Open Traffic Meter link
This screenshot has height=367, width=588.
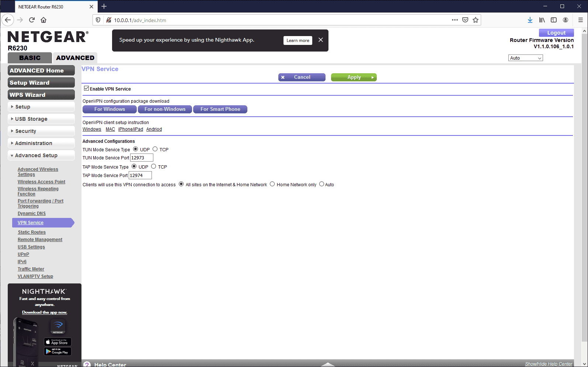click(31, 269)
